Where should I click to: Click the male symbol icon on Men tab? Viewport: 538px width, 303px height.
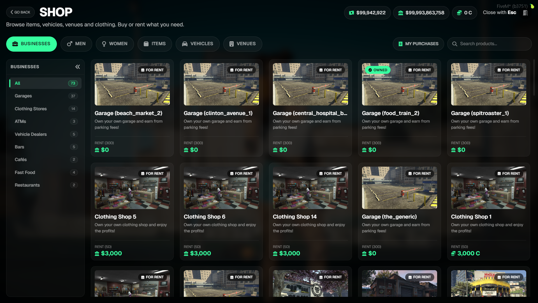click(x=69, y=44)
